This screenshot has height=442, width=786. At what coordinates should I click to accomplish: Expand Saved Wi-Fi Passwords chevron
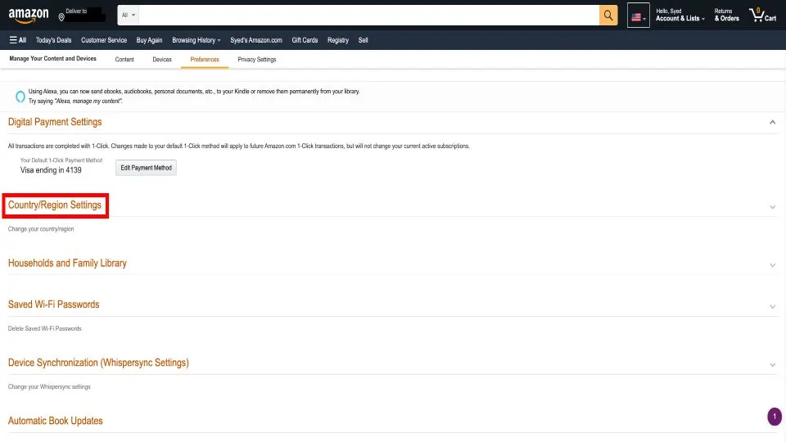[x=772, y=307]
